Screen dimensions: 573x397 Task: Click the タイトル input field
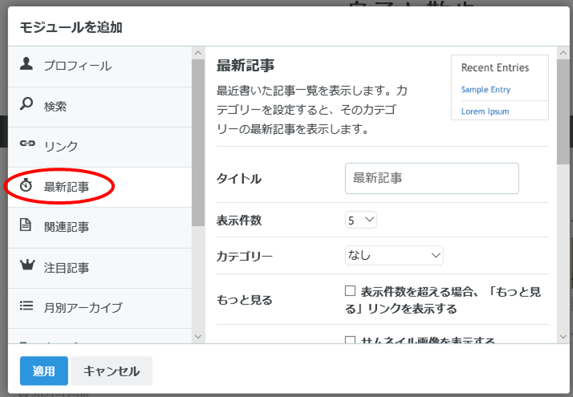pos(432,178)
